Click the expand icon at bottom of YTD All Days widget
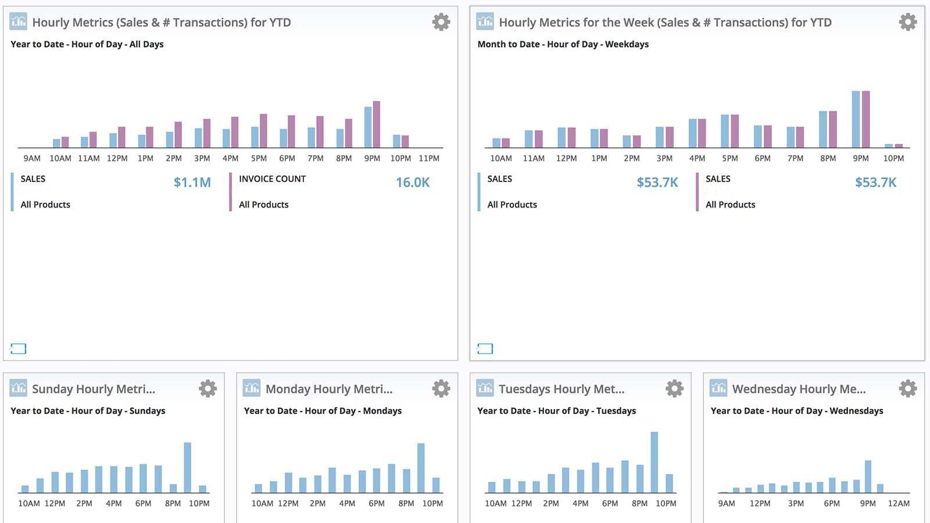Screen dimensions: 930x523 [19, 349]
